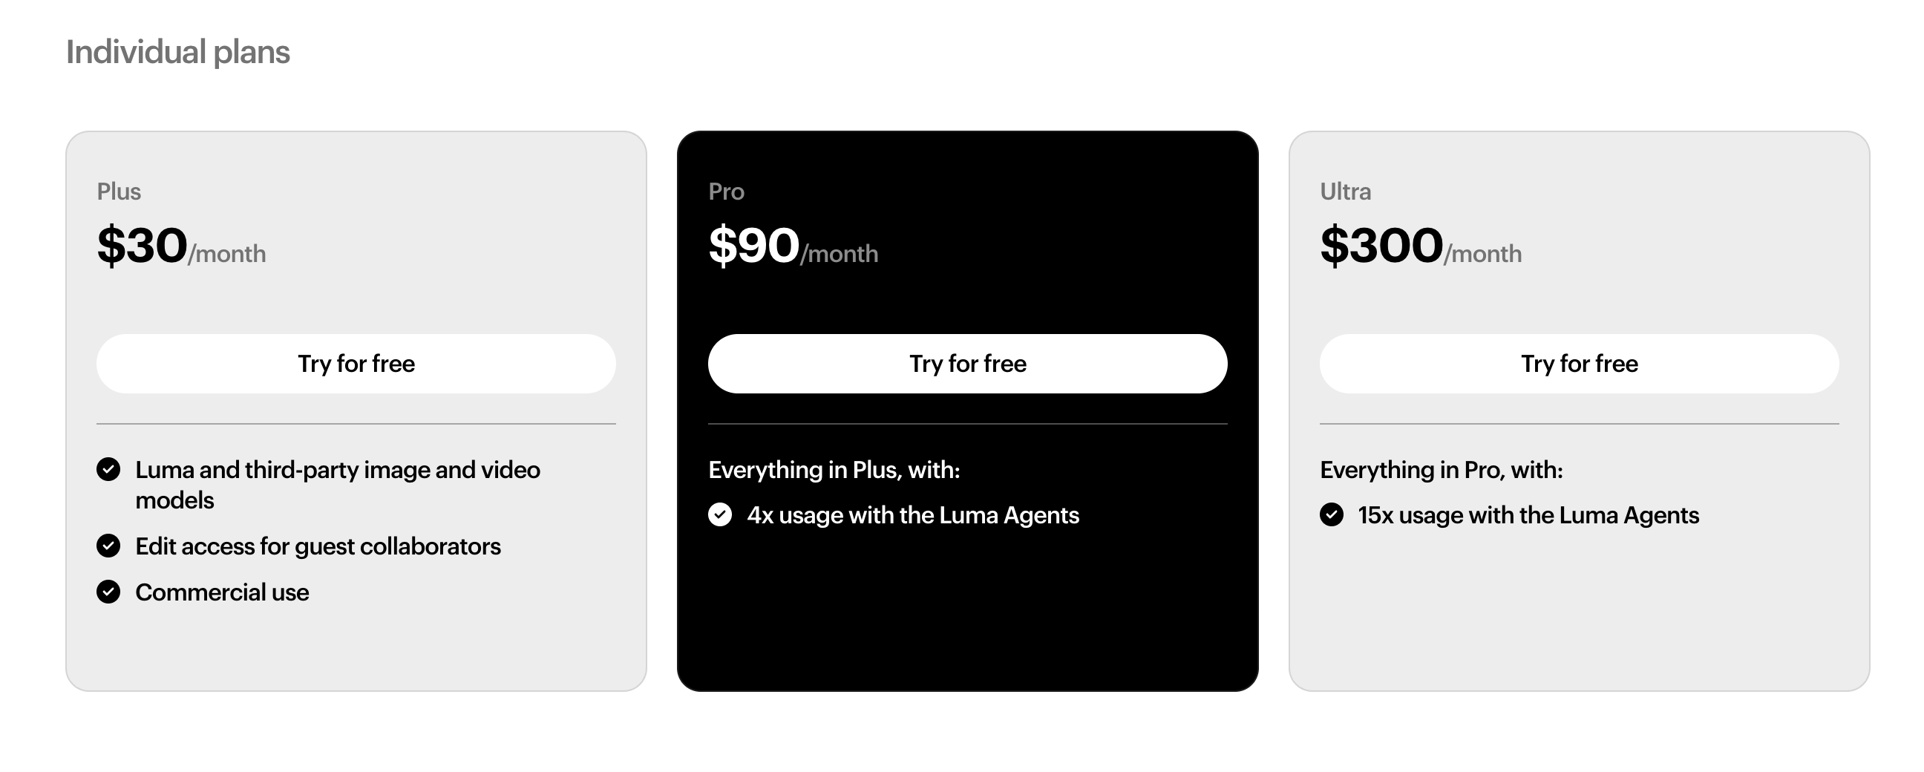Click Try for free under Plus plan
The width and height of the screenshot is (1924, 772).
pyautogui.click(x=356, y=364)
